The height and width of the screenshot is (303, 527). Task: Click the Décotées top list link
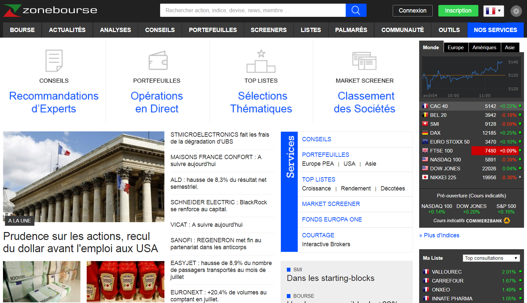pos(393,188)
